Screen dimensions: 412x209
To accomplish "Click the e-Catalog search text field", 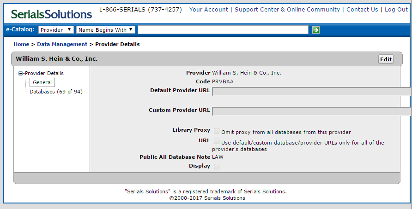I will [223, 30].
